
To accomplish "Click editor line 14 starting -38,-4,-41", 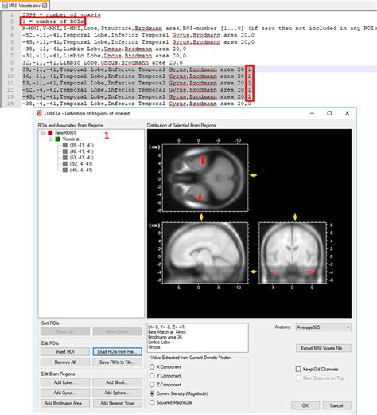I will tap(136, 104).
